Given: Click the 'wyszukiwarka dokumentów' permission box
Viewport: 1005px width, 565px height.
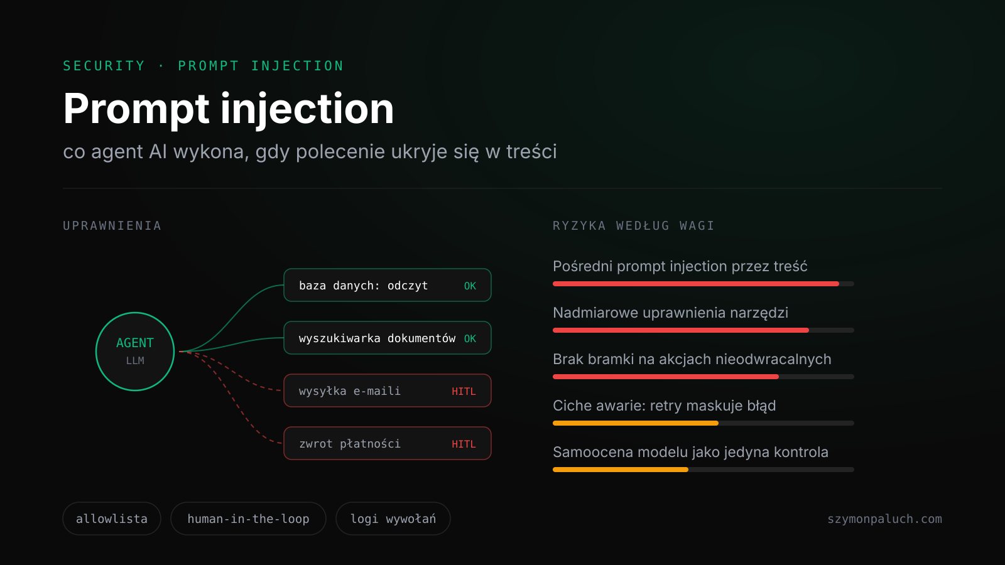Looking at the screenshot, I should [388, 338].
